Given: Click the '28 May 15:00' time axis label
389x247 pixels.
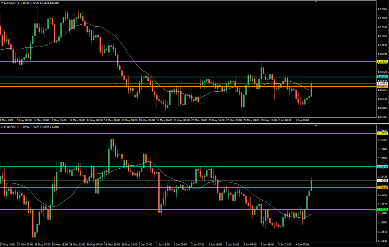Looking at the screenshot, I should coord(60,244).
